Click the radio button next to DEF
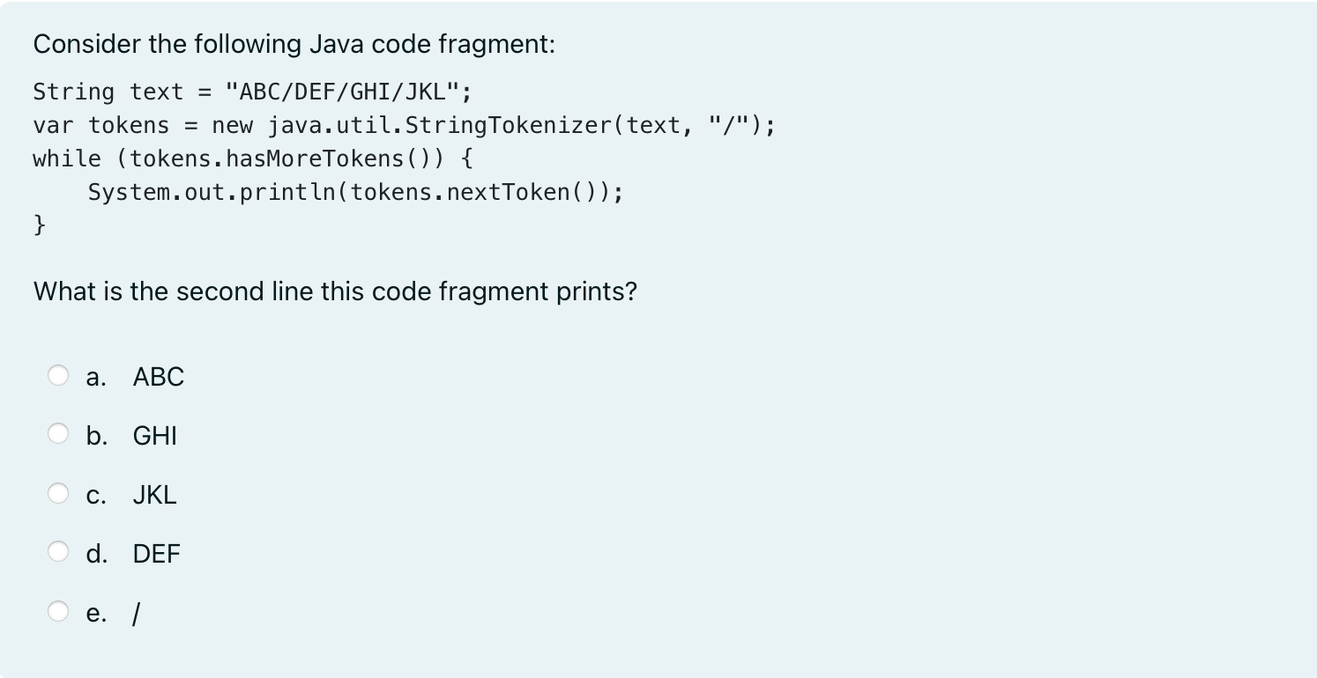This screenshot has width=1317, height=678. [x=59, y=552]
